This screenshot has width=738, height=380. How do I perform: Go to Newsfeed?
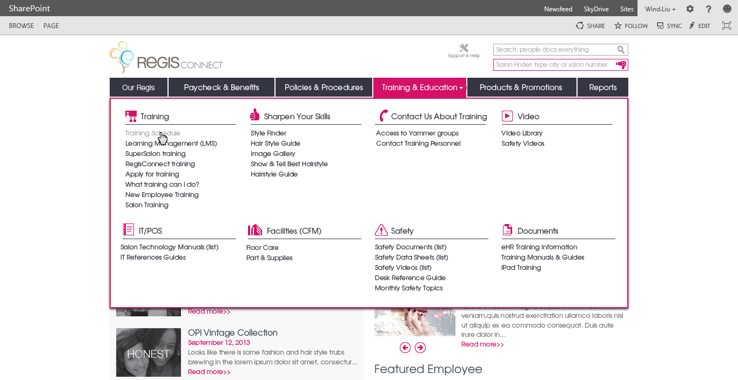coord(558,9)
